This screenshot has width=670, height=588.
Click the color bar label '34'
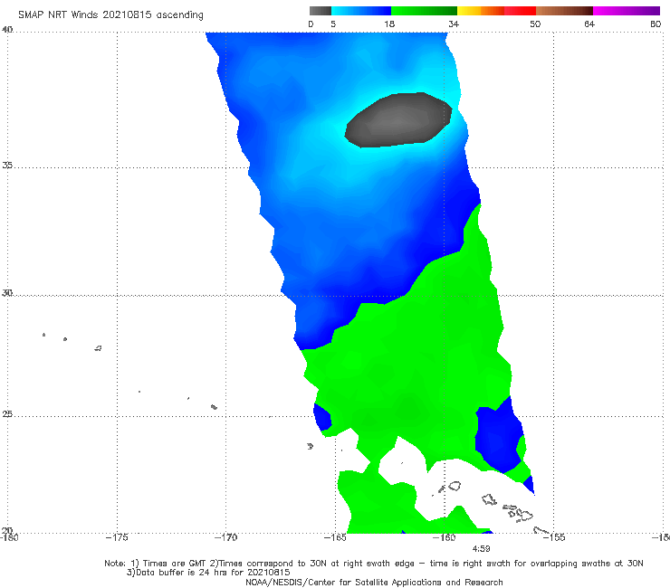pos(454,24)
